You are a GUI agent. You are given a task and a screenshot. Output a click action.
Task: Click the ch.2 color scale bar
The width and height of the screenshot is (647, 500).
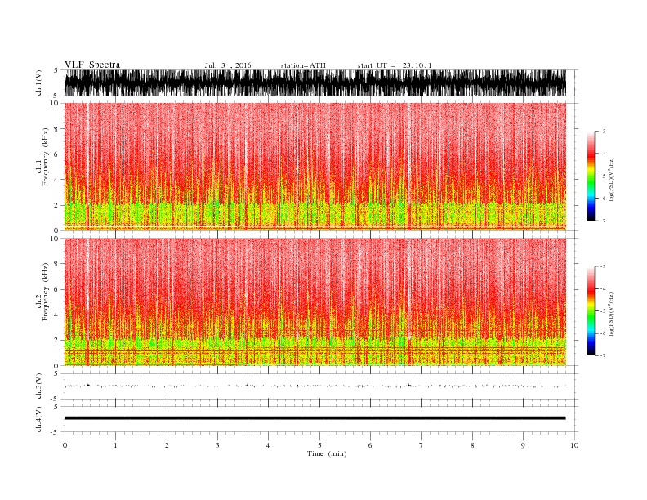(591, 310)
